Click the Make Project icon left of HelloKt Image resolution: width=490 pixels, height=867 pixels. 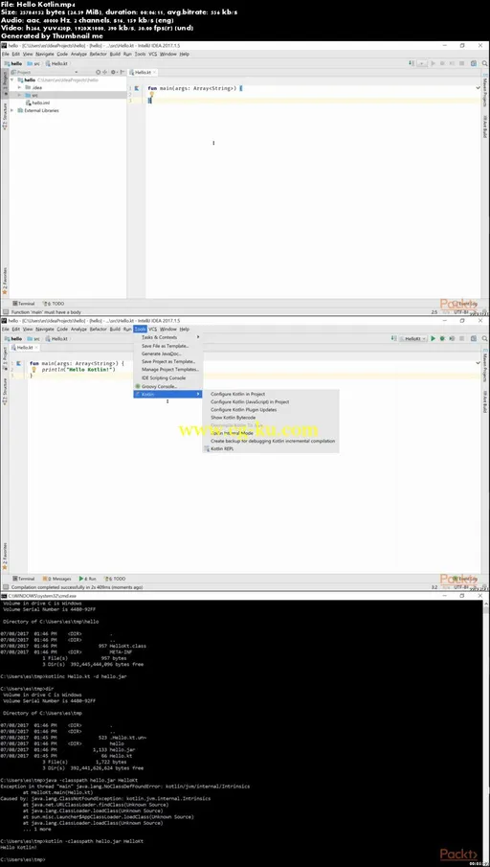click(394, 338)
